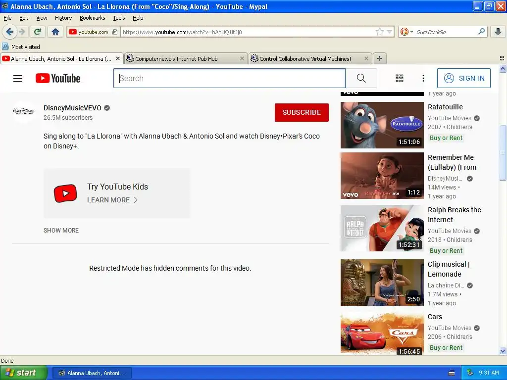This screenshot has width=507, height=380.
Task: Click Buy or Rent under Ralph Breaks
Action: pos(446,251)
